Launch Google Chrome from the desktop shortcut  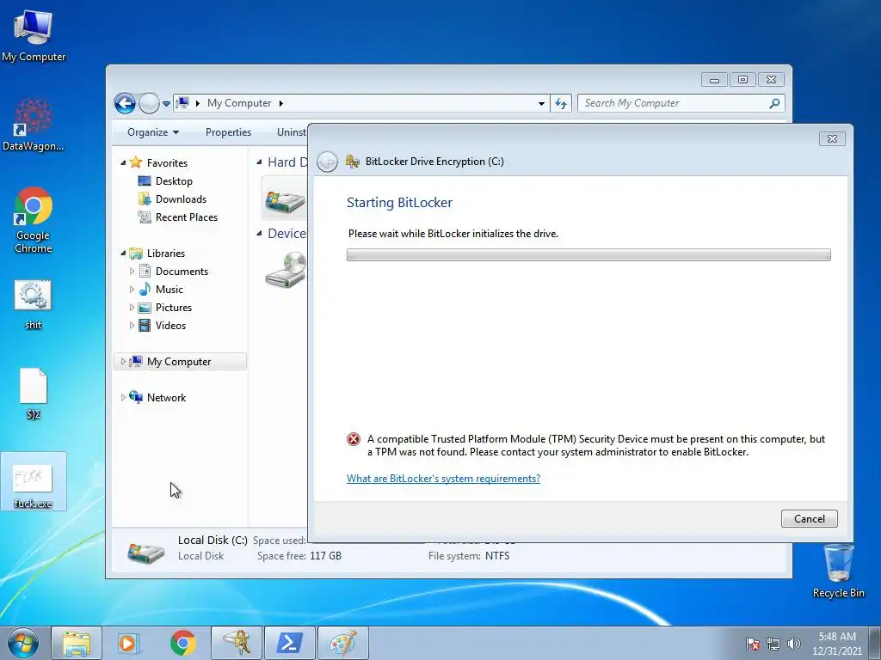[33, 219]
